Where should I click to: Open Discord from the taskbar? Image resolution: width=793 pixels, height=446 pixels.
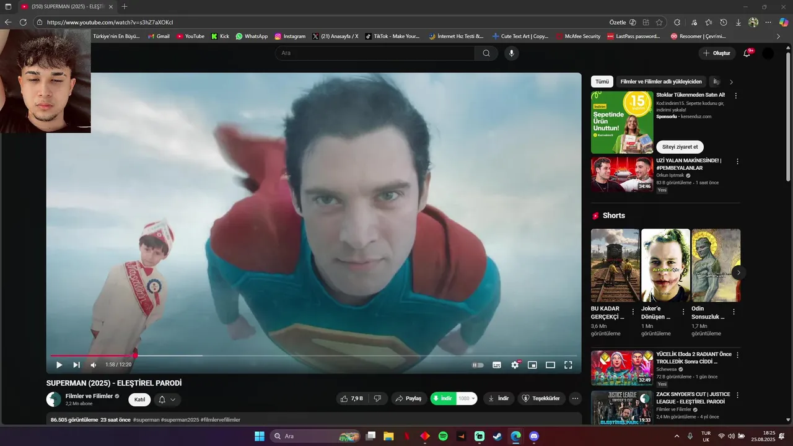(534, 436)
